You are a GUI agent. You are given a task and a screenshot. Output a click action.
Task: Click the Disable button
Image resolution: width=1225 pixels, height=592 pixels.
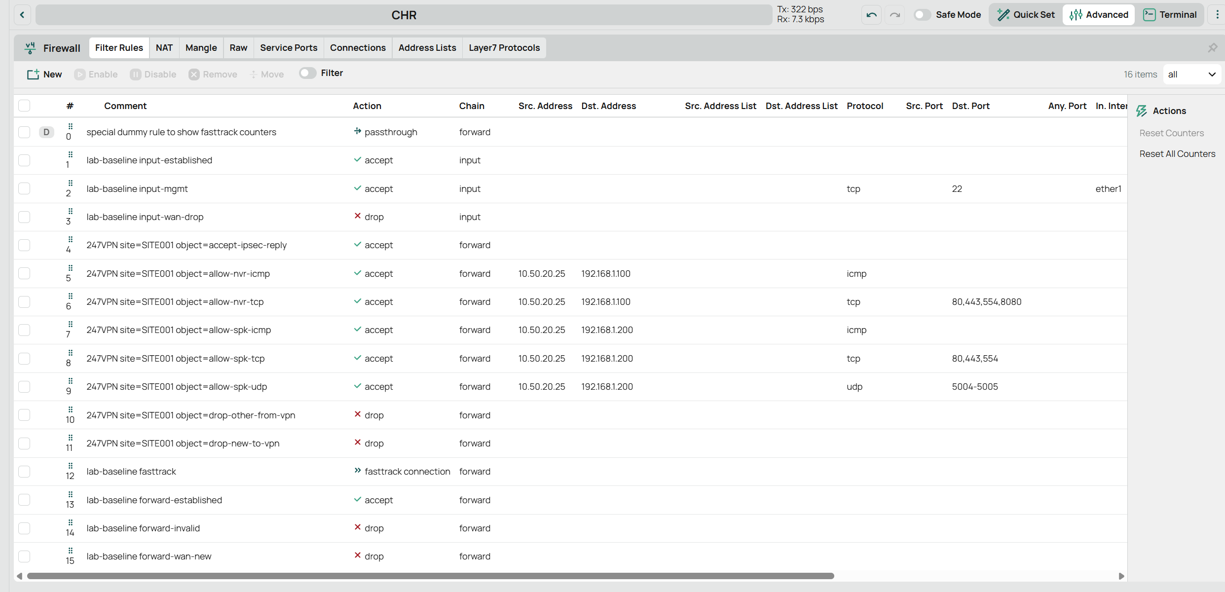coord(153,74)
